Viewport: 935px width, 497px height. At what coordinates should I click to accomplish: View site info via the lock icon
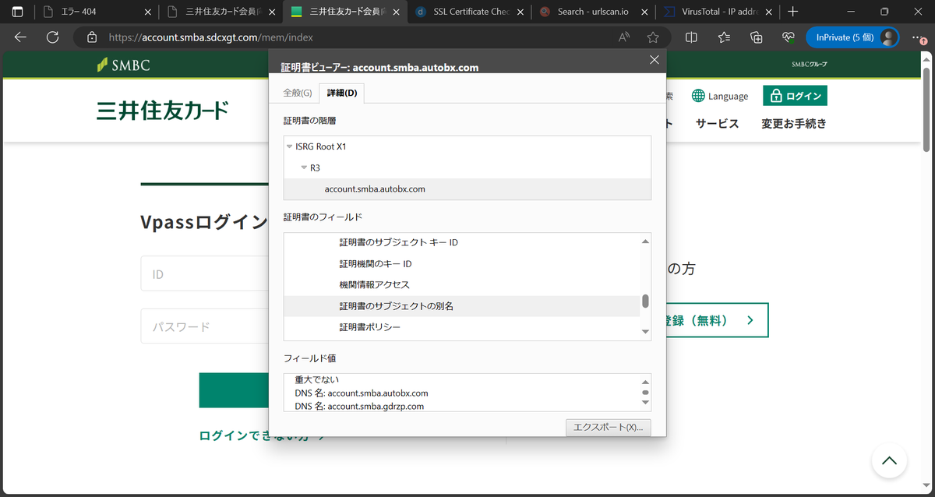click(x=92, y=37)
